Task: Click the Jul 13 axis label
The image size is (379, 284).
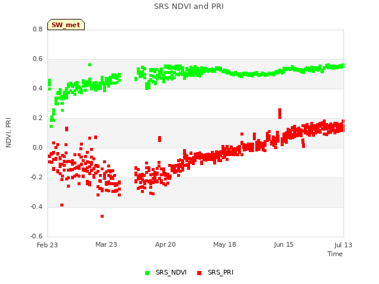Action: click(343, 245)
